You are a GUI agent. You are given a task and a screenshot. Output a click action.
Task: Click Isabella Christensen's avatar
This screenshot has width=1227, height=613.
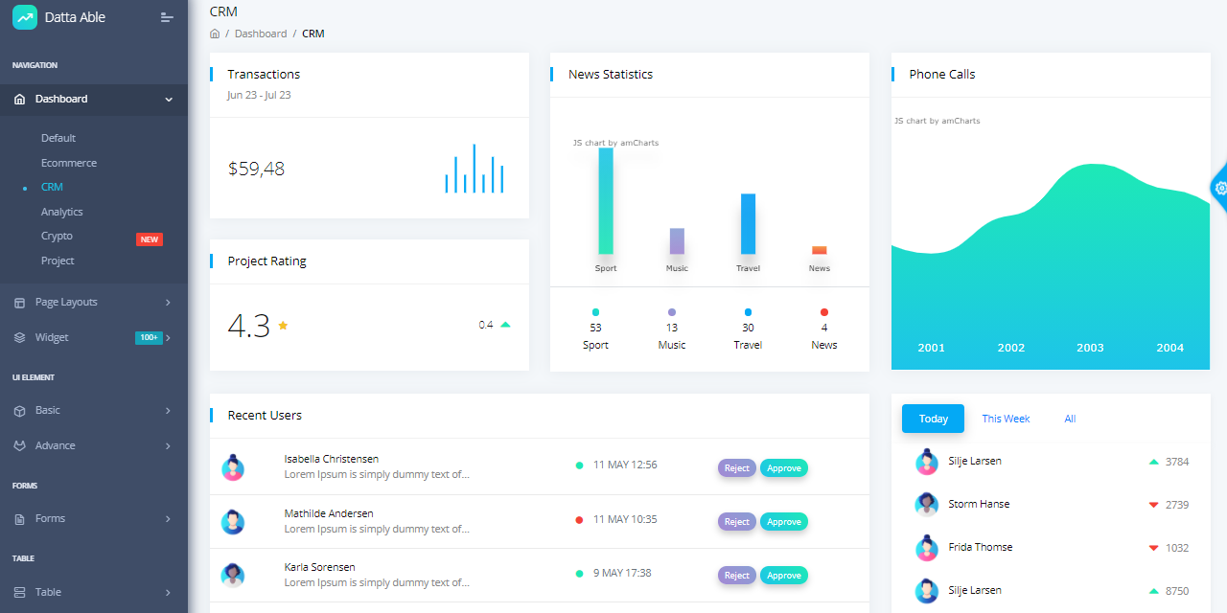pyautogui.click(x=232, y=467)
